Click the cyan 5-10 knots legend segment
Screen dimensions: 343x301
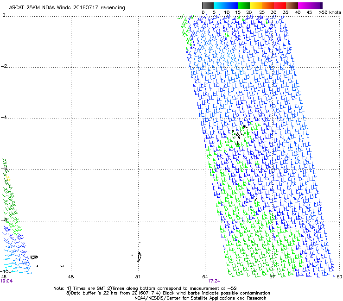click(x=219, y=6)
